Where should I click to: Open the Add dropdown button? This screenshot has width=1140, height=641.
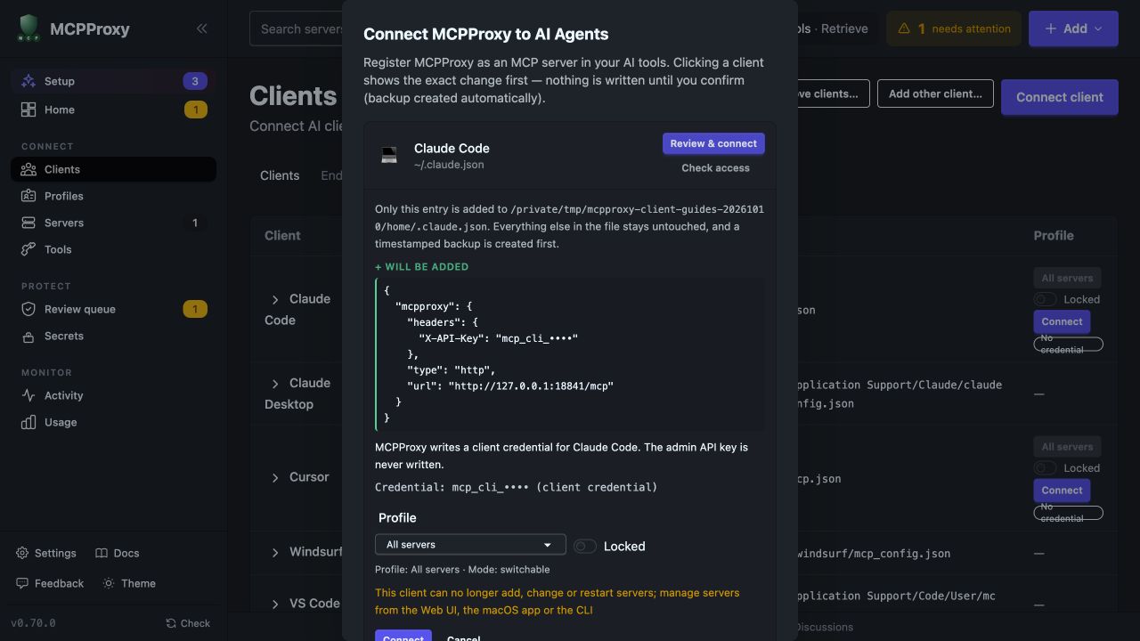click(x=1073, y=28)
